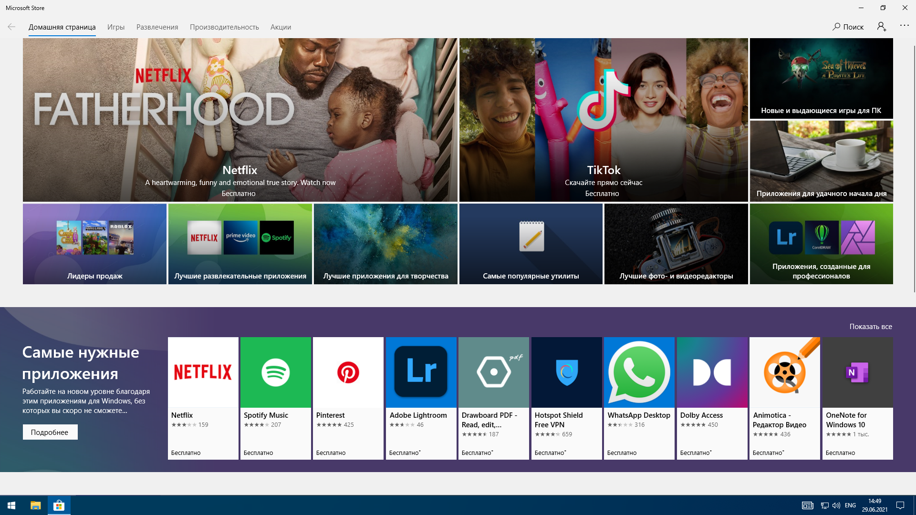This screenshot has width=916, height=515.
Task: Open the three-dots more menu
Action: [904, 26]
